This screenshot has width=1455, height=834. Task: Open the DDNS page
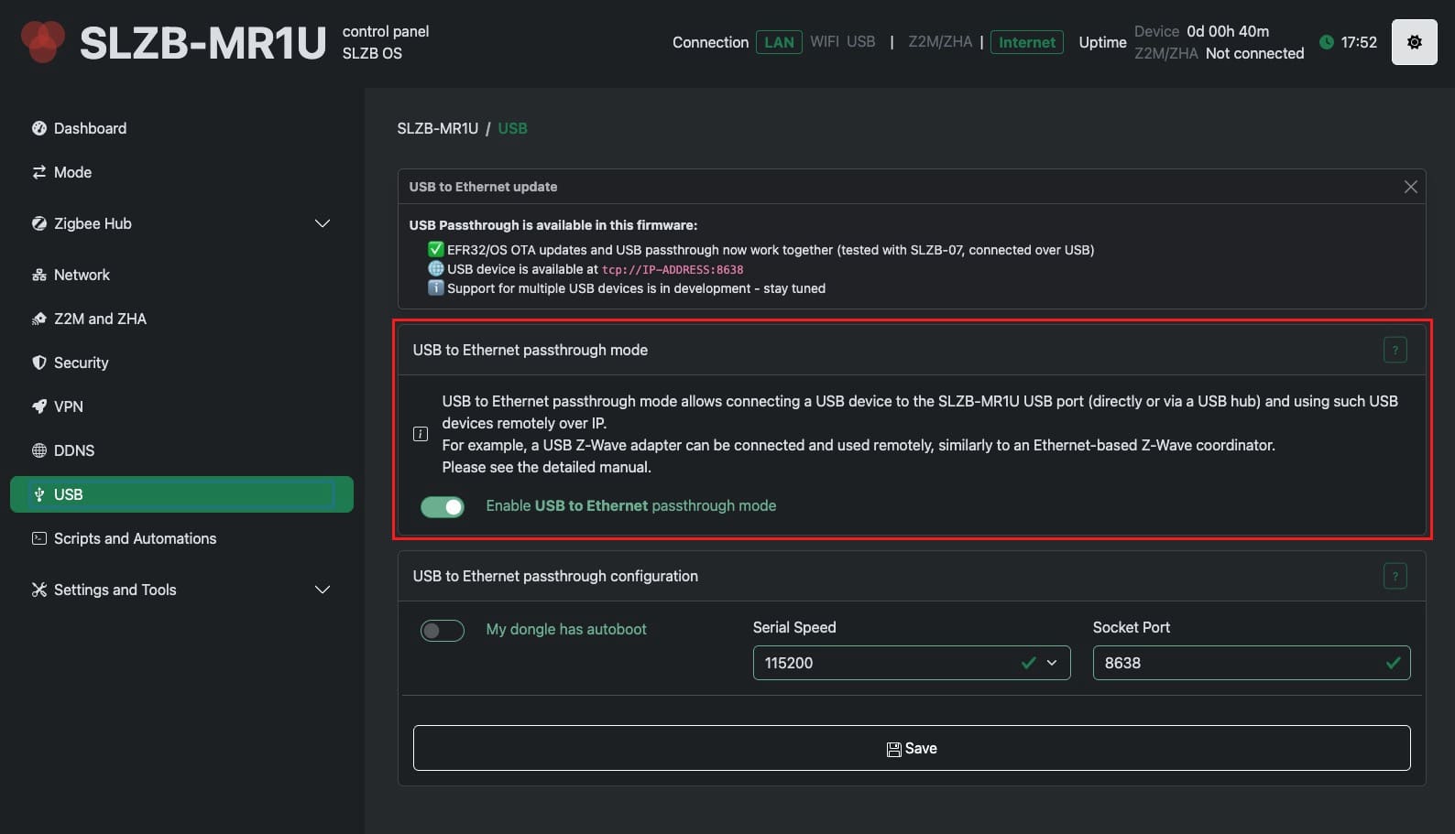coord(181,450)
